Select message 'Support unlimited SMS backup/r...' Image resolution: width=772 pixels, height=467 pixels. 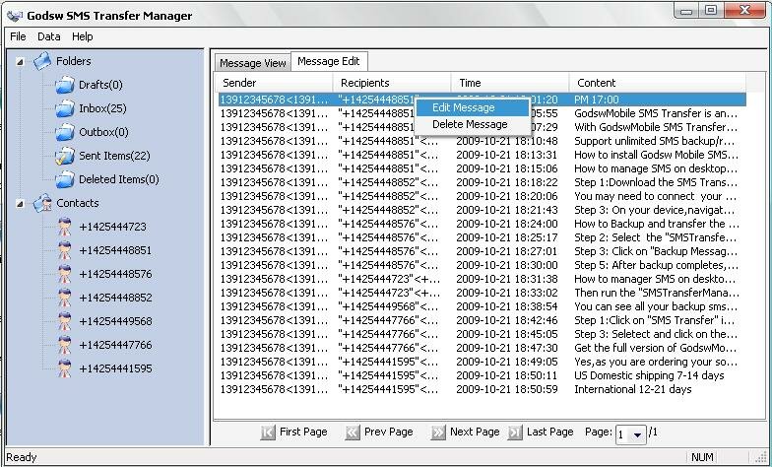click(482, 141)
